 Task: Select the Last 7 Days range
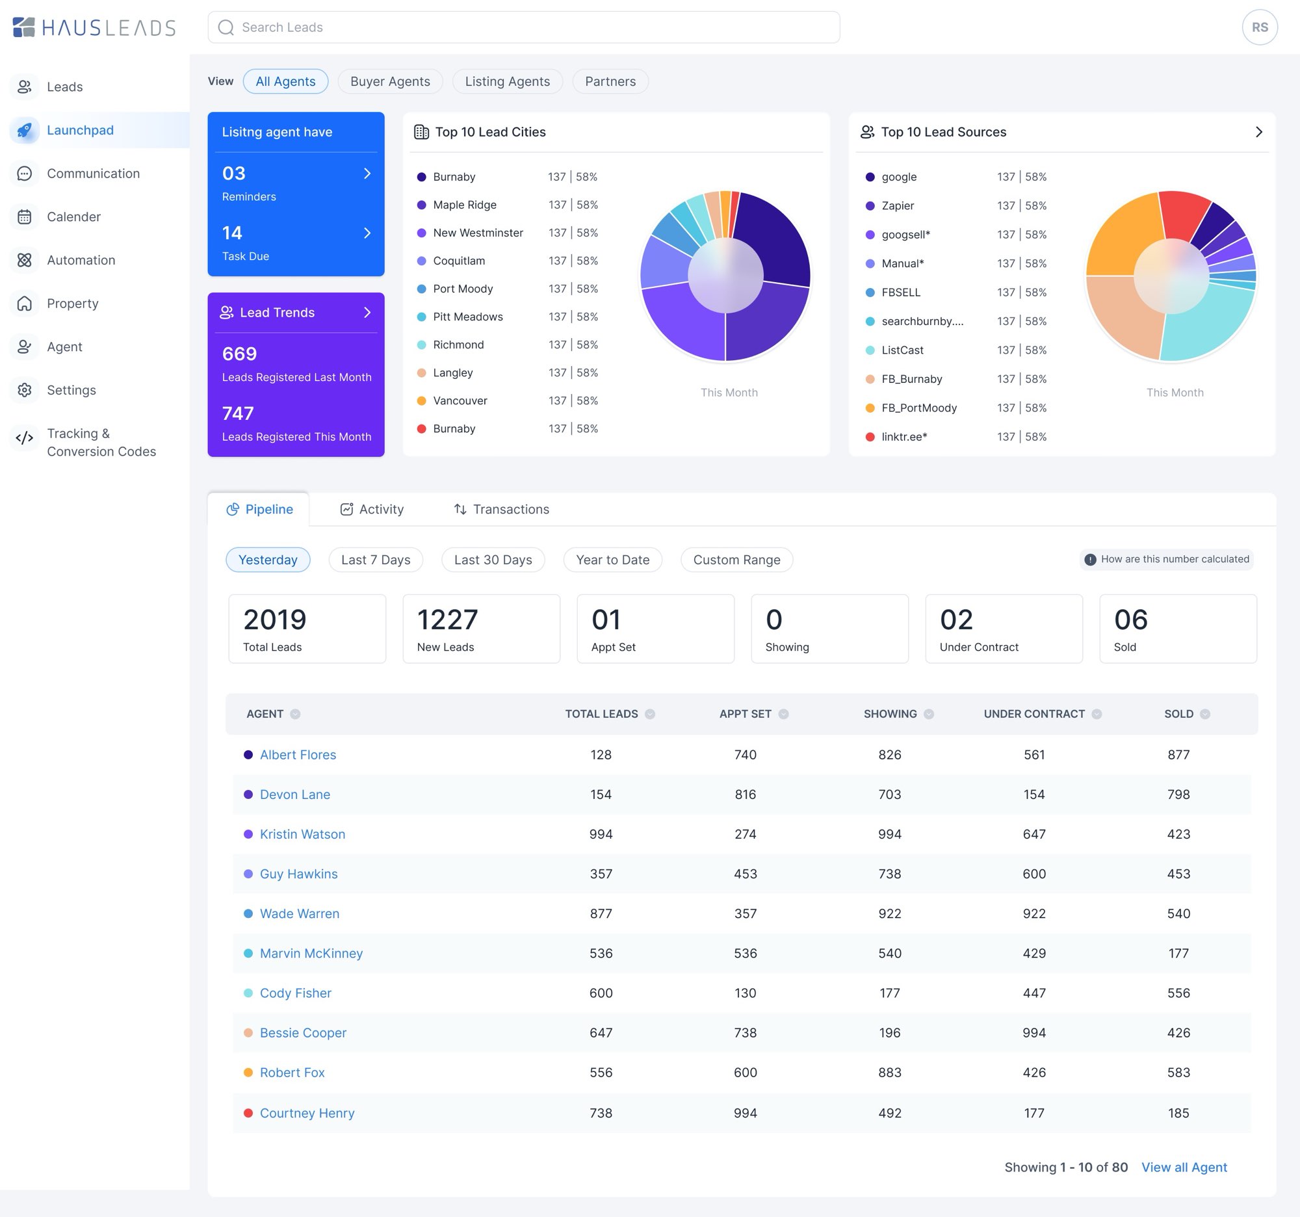click(376, 560)
